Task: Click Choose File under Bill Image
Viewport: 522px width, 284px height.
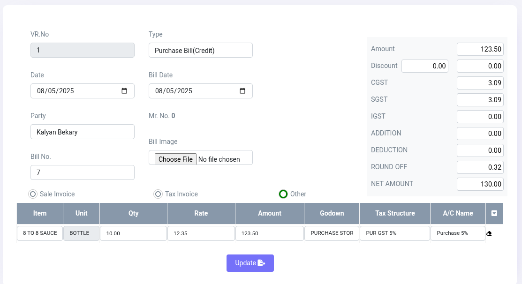Action: 175,159
